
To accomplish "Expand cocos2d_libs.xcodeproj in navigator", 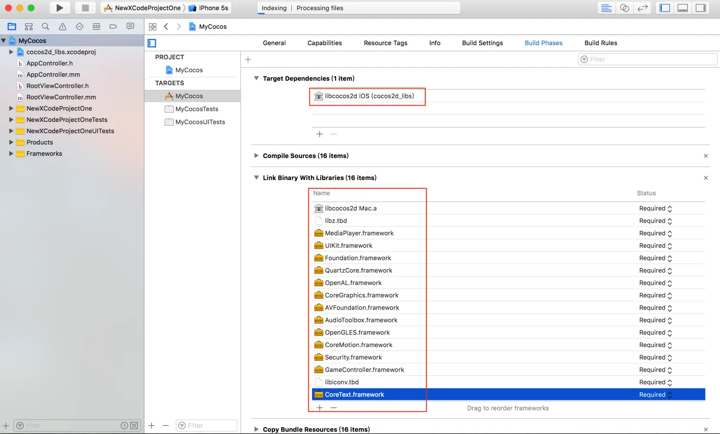I will pyautogui.click(x=11, y=52).
